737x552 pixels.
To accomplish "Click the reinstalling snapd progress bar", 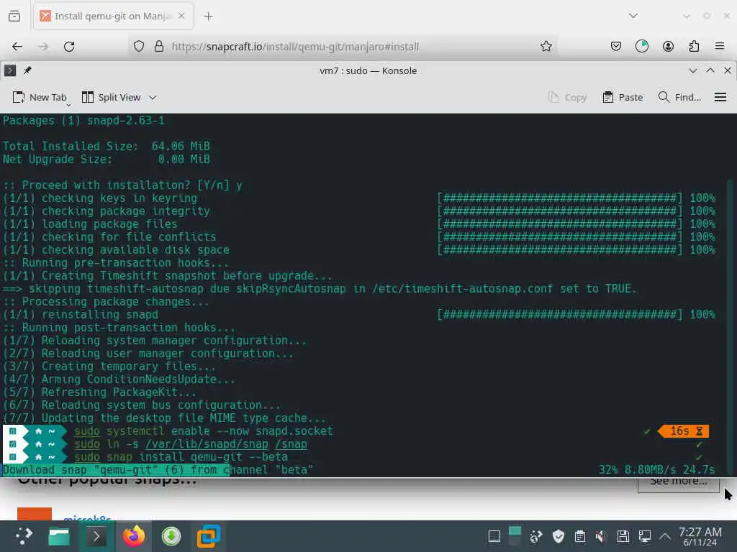I will (x=560, y=315).
